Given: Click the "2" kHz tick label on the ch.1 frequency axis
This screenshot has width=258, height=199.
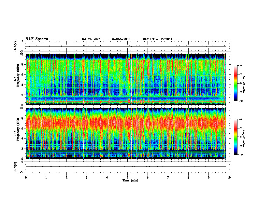Looking at the screenshot, I should 23,95.
